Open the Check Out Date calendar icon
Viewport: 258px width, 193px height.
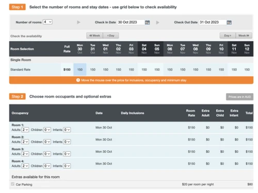coord(229,23)
